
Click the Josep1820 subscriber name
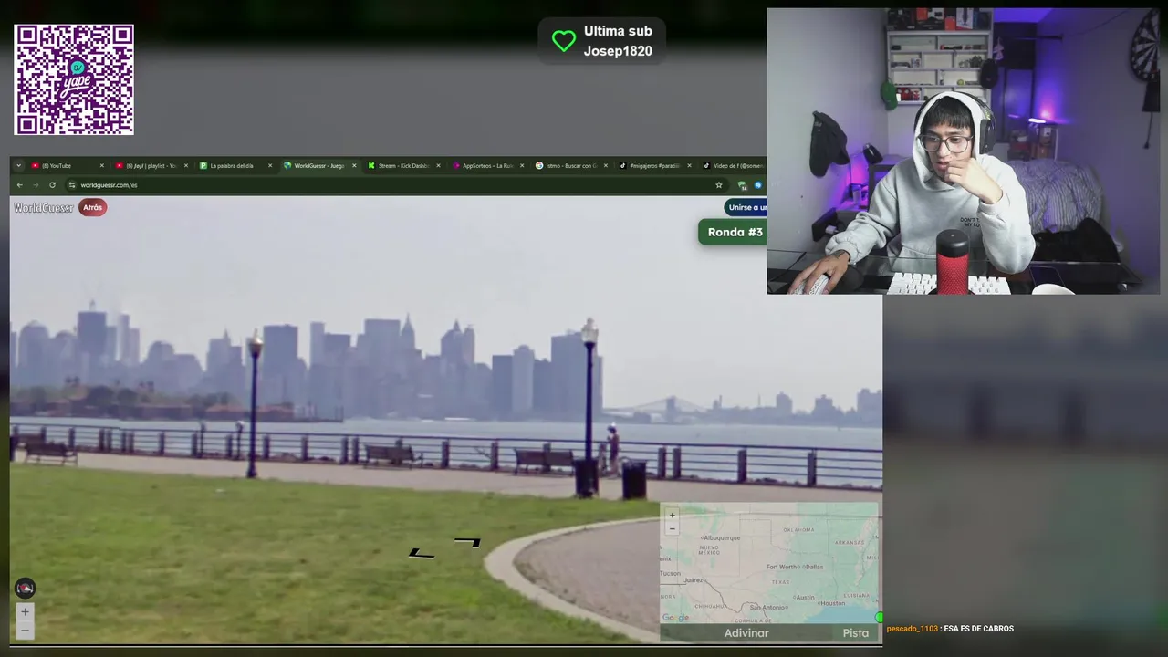click(618, 51)
